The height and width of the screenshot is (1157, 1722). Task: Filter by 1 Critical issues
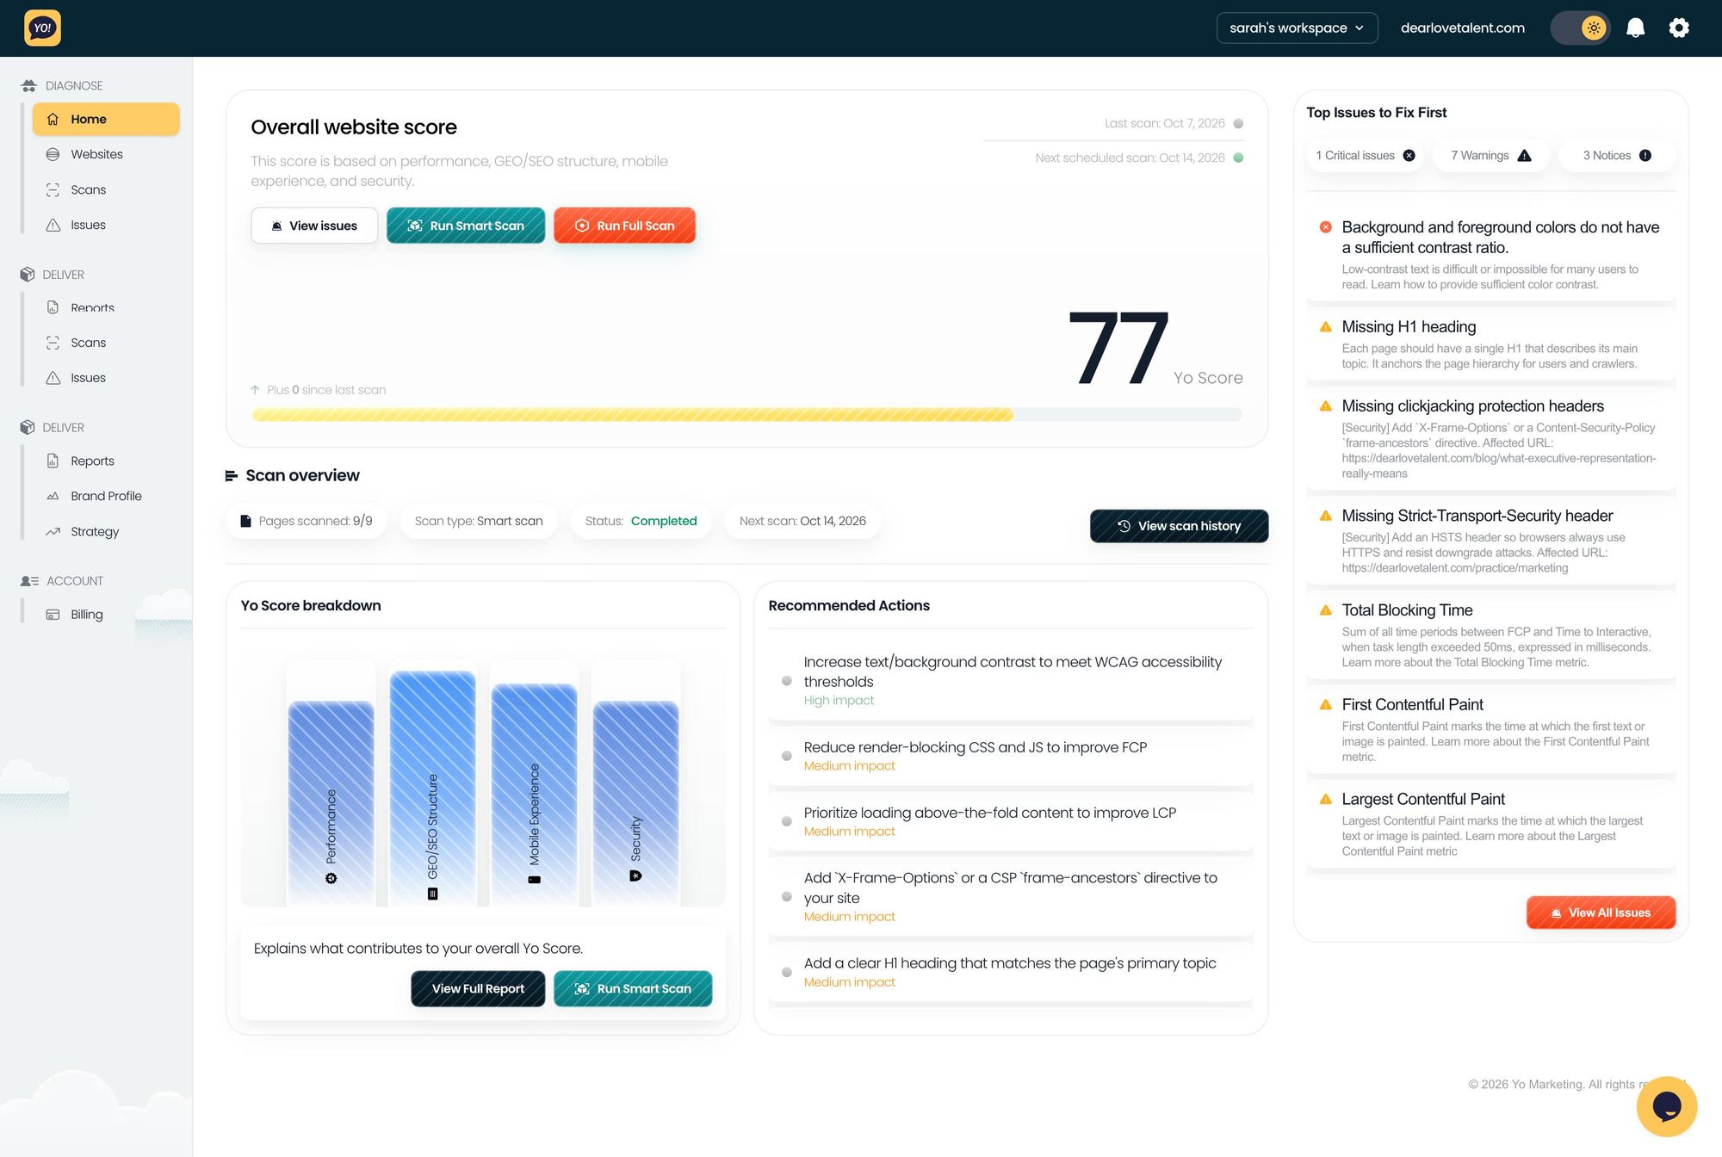[1366, 156]
